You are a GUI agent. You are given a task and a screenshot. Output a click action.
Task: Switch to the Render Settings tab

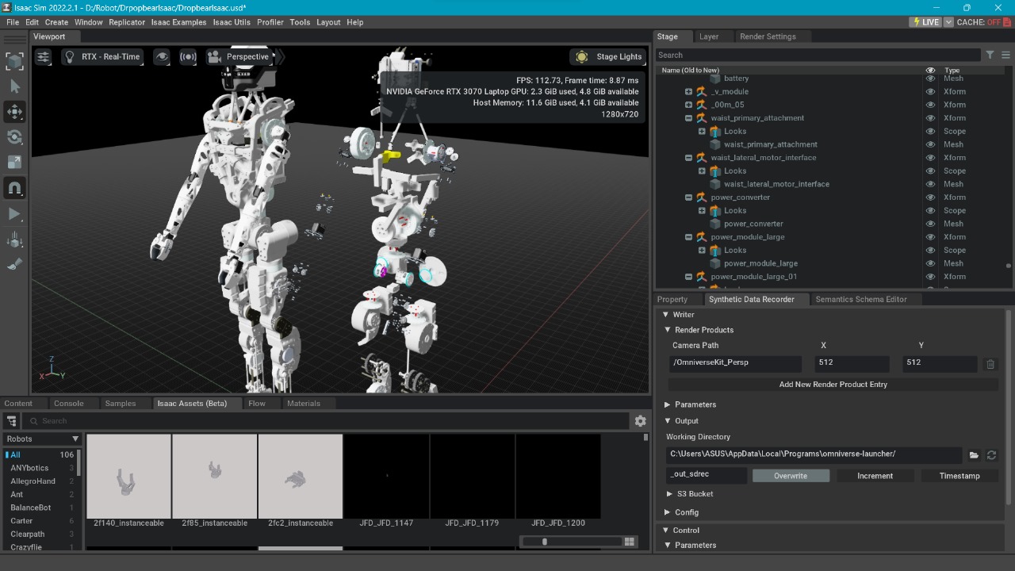click(767, 36)
